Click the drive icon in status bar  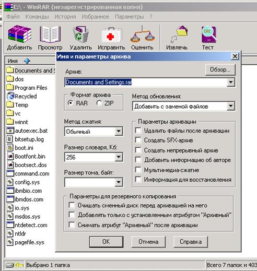coord(10,265)
